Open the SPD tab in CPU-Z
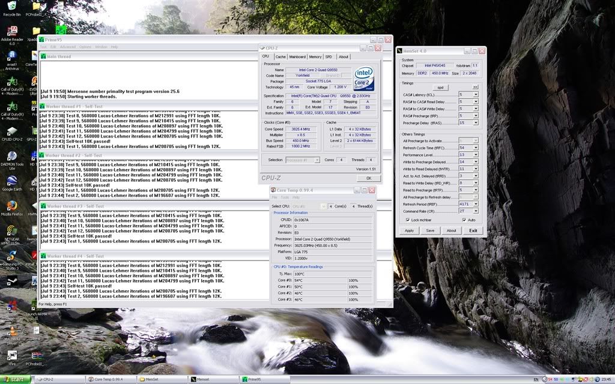The width and height of the screenshot is (615, 384). pos(329,57)
